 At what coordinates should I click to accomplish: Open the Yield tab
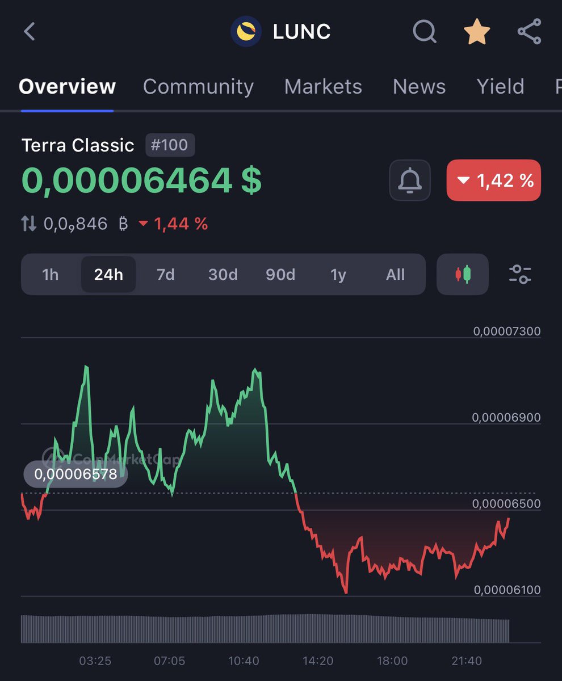coord(500,87)
